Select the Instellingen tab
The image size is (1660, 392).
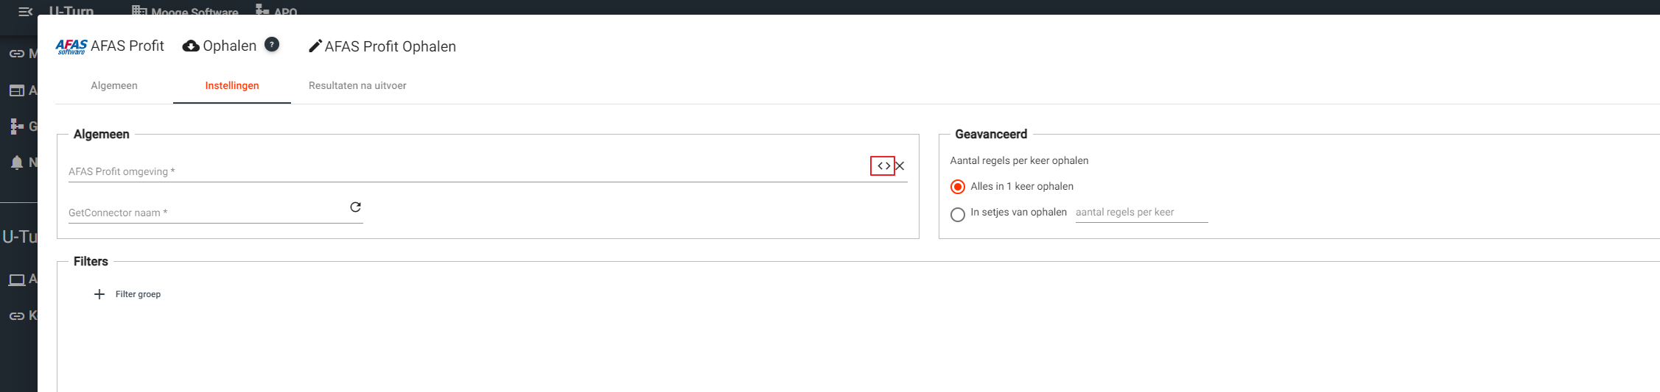(232, 86)
